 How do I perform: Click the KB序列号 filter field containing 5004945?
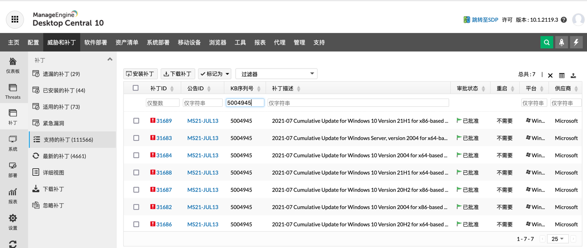(x=244, y=103)
